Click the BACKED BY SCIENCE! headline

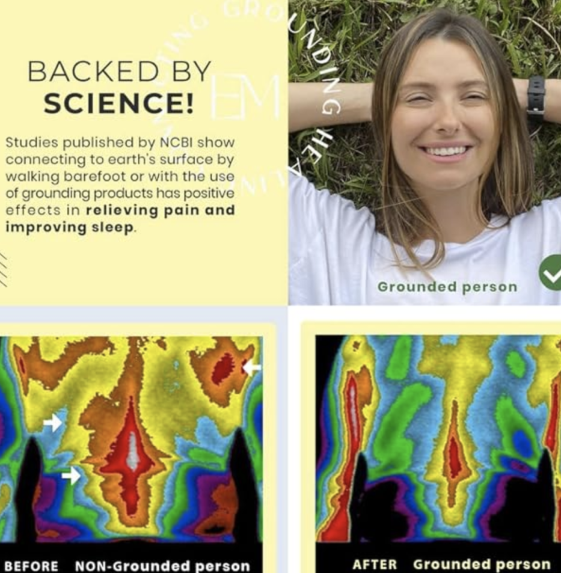click(x=120, y=87)
